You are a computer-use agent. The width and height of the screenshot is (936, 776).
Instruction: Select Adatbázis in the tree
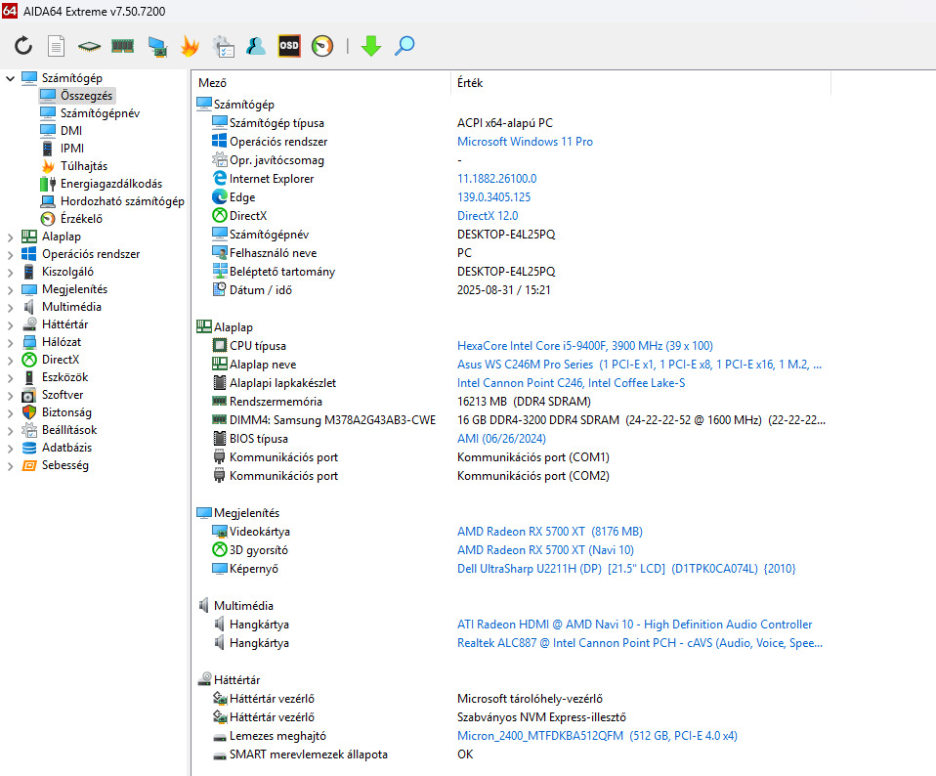tap(66, 448)
